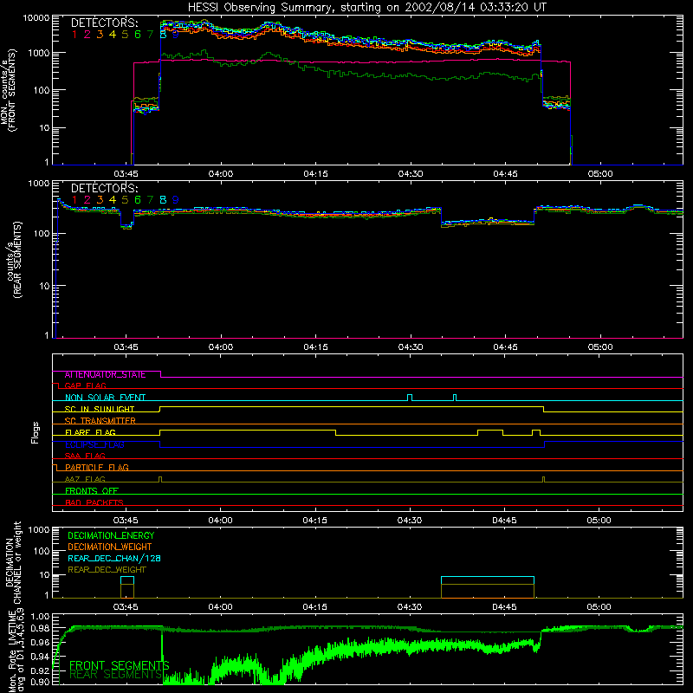
Task: Click DETECTORS: legend heading in rear segments panel
Action: [104, 188]
